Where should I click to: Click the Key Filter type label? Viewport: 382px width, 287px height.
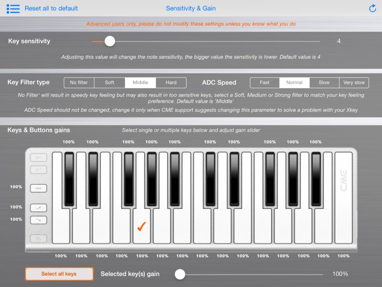[x=29, y=82]
